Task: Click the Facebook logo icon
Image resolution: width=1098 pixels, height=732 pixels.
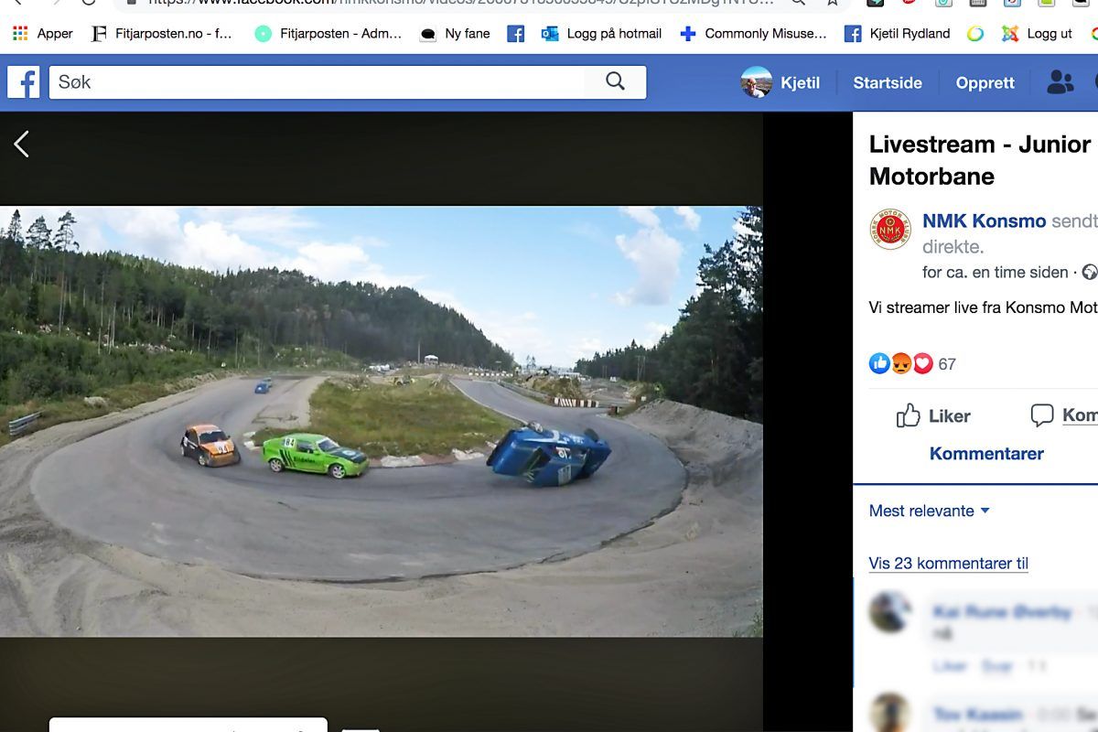Action: (24, 82)
